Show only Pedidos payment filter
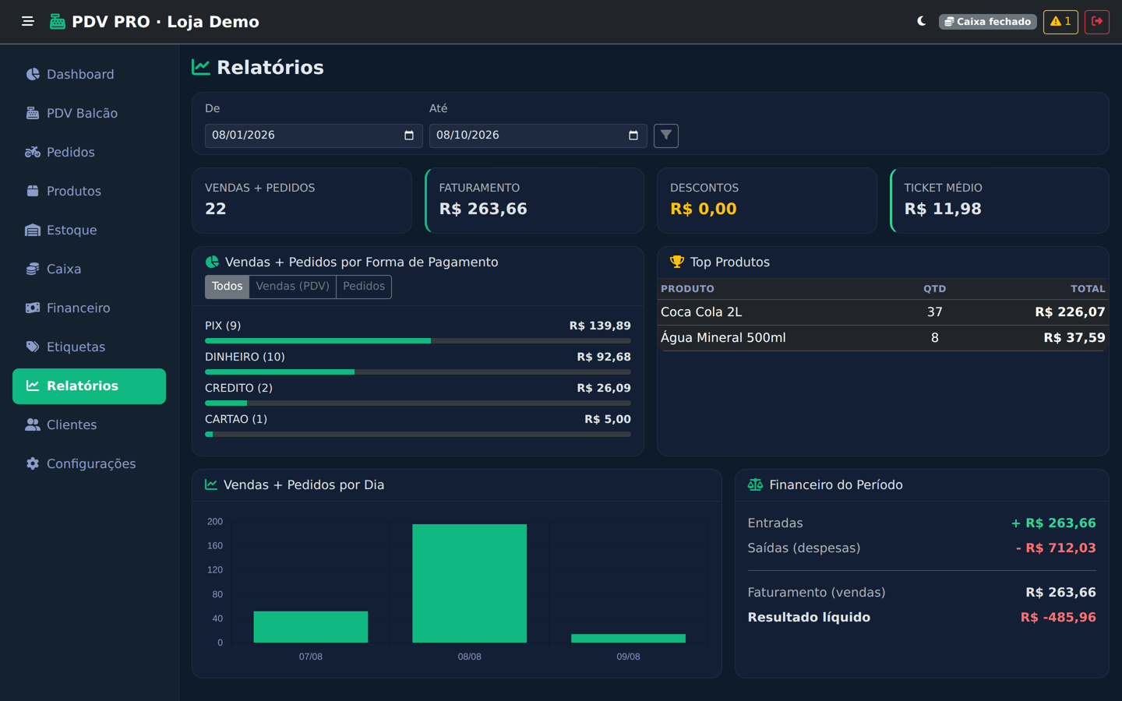The image size is (1122, 701). coord(364,287)
